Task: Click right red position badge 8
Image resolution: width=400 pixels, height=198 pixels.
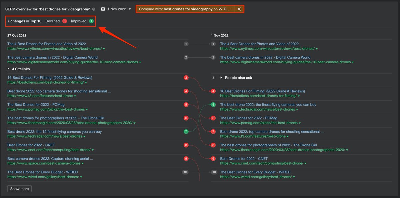Action: (x=213, y=145)
